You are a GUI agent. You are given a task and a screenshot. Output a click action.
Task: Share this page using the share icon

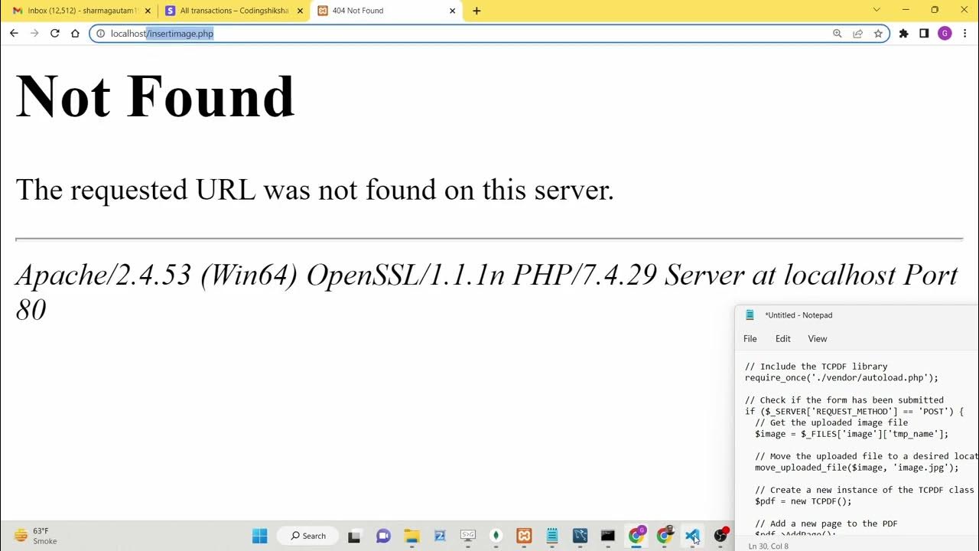(x=858, y=34)
